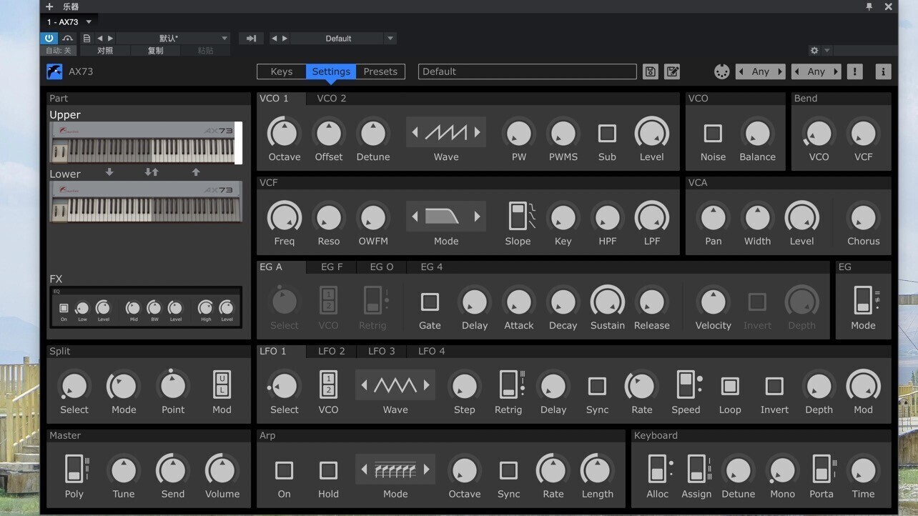The height and width of the screenshot is (516, 918).
Task: Select previous VCO 1 waveform
Action: pos(415,132)
